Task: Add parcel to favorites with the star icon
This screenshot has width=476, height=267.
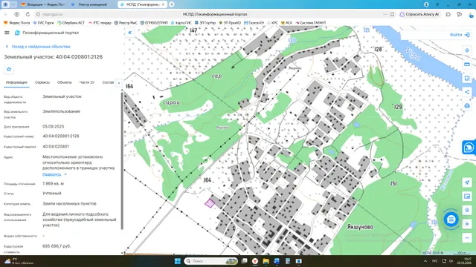Action: 9,69
